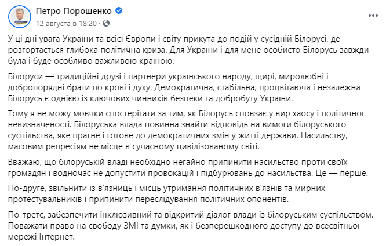Screen dimensions: 386x246
Task: Click the paragraph starting "По-друге, звільнити"
Action: pos(166,194)
